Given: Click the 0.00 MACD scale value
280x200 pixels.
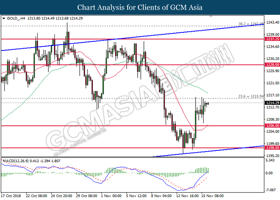Looking at the screenshot, I should (x=269, y=173).
